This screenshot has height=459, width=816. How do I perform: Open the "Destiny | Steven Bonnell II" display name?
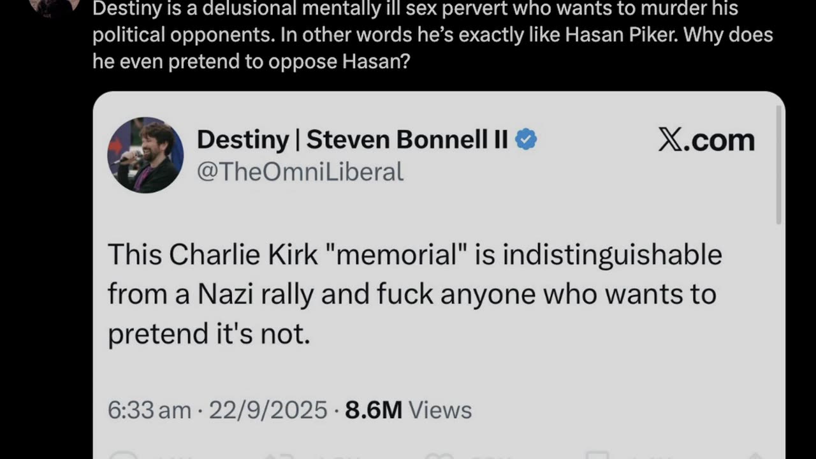352,140
